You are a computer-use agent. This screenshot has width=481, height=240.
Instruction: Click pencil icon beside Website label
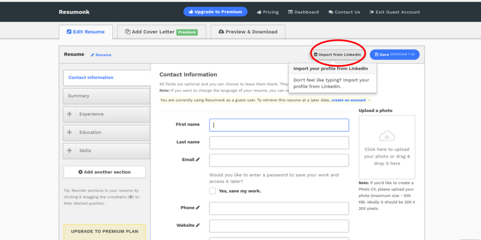pos(198,225)
